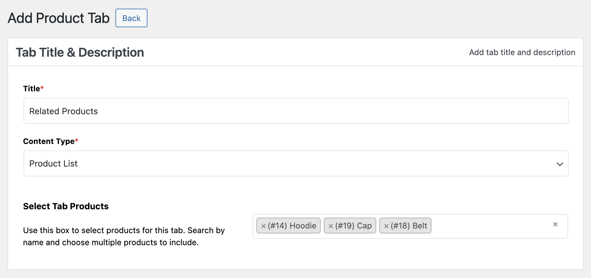The image size is (591, 278).
Task: Select the (#19) Cap tag label
Action: 353,226
